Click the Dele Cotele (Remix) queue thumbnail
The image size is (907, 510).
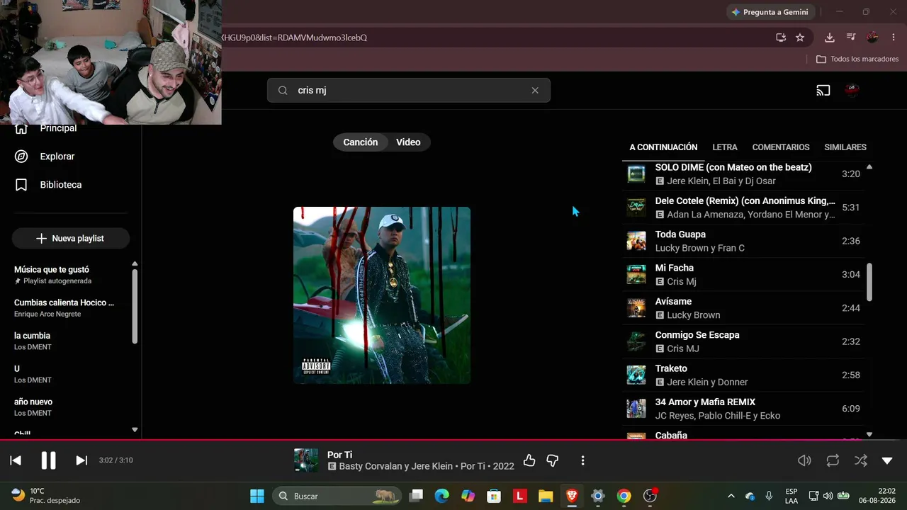[x=636, y=208]
